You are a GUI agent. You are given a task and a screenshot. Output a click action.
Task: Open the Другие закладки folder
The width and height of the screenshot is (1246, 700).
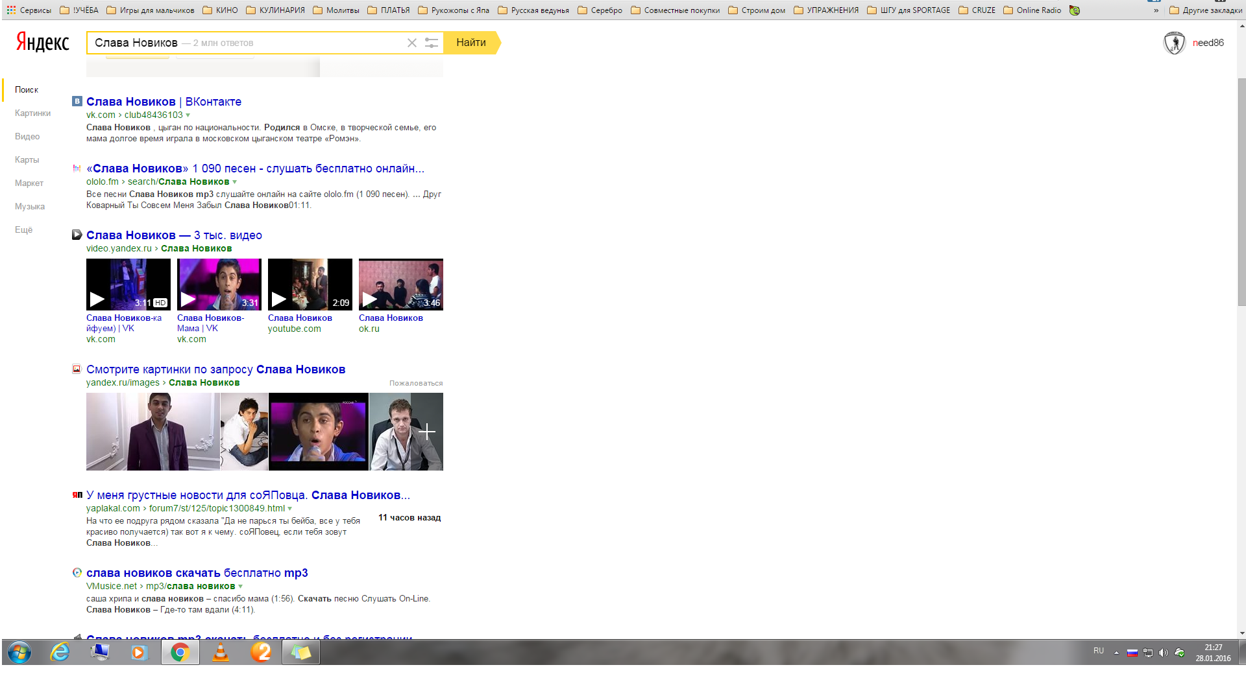[x=1206, y=10]
